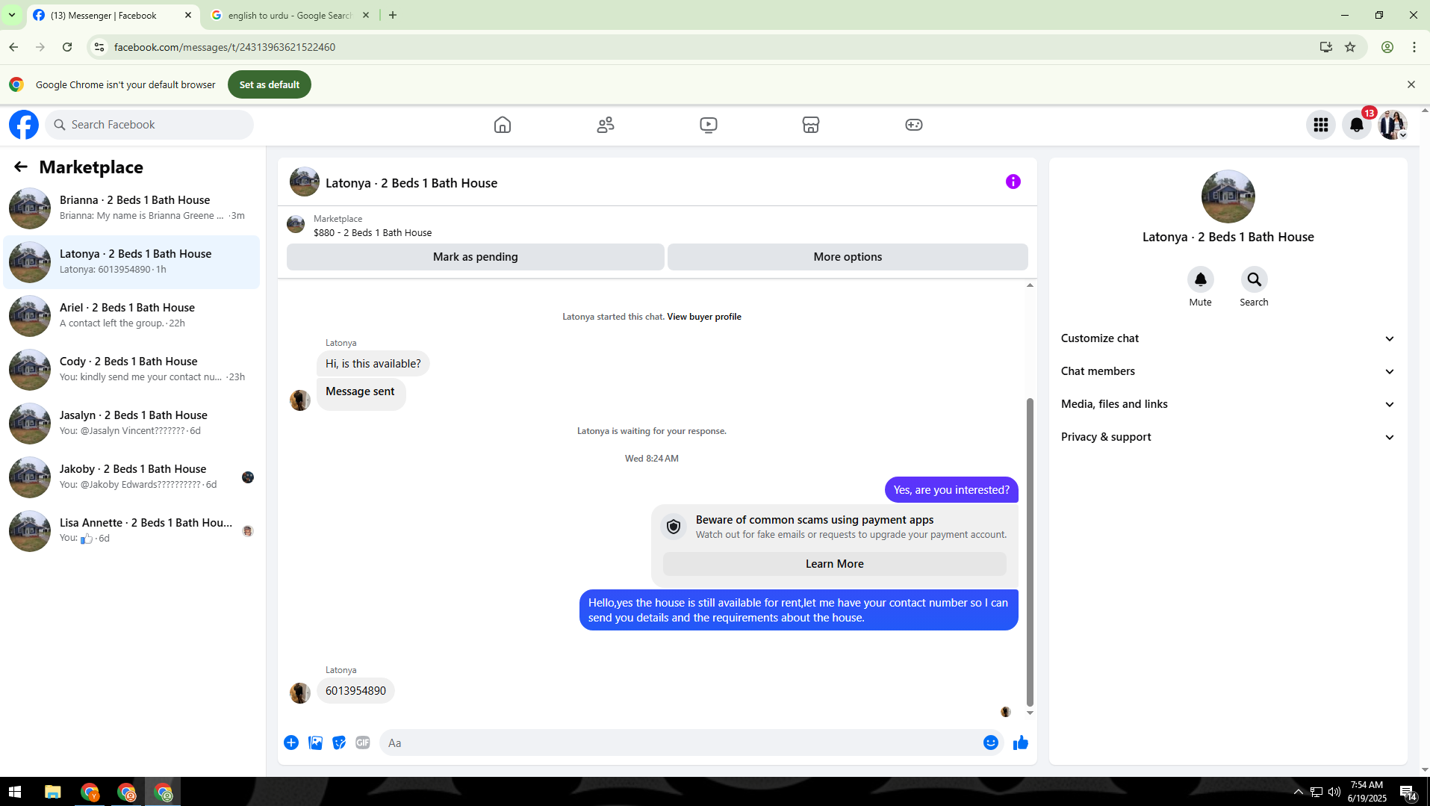This screenshot has height=806, width=1430.
Task: Open File Explorer from the taskbar
Action: coord(52,792)
